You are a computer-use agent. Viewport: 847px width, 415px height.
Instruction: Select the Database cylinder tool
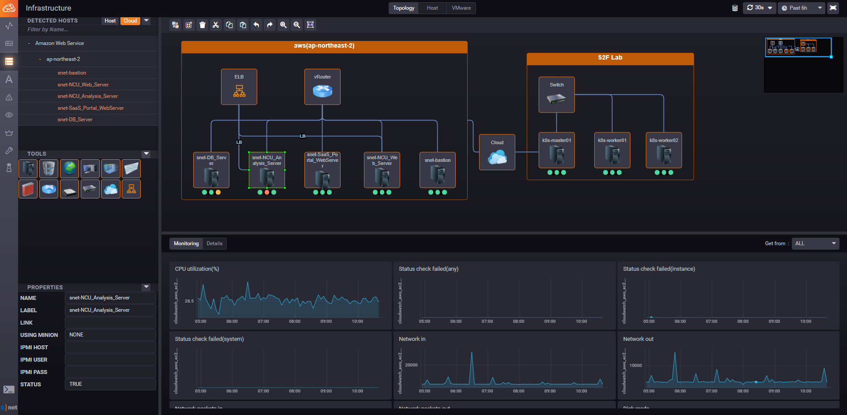pos(49,168)
